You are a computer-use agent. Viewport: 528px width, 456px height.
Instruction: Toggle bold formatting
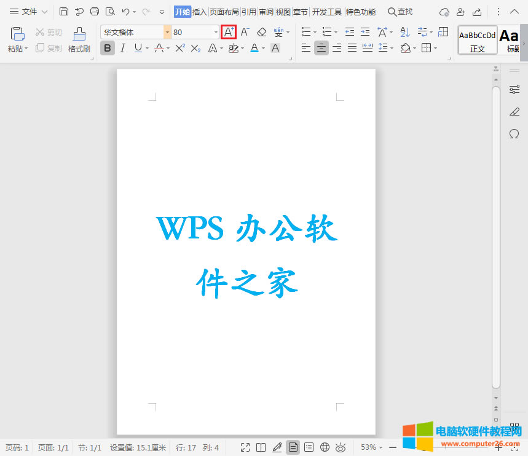[x=108, y=48]
